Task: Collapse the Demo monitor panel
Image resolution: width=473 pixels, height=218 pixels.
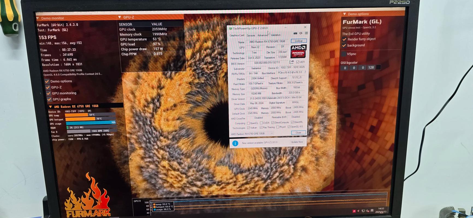Action: tap(38, 18)
